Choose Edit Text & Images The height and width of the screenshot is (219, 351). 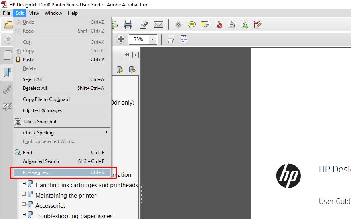pos(63,110)
